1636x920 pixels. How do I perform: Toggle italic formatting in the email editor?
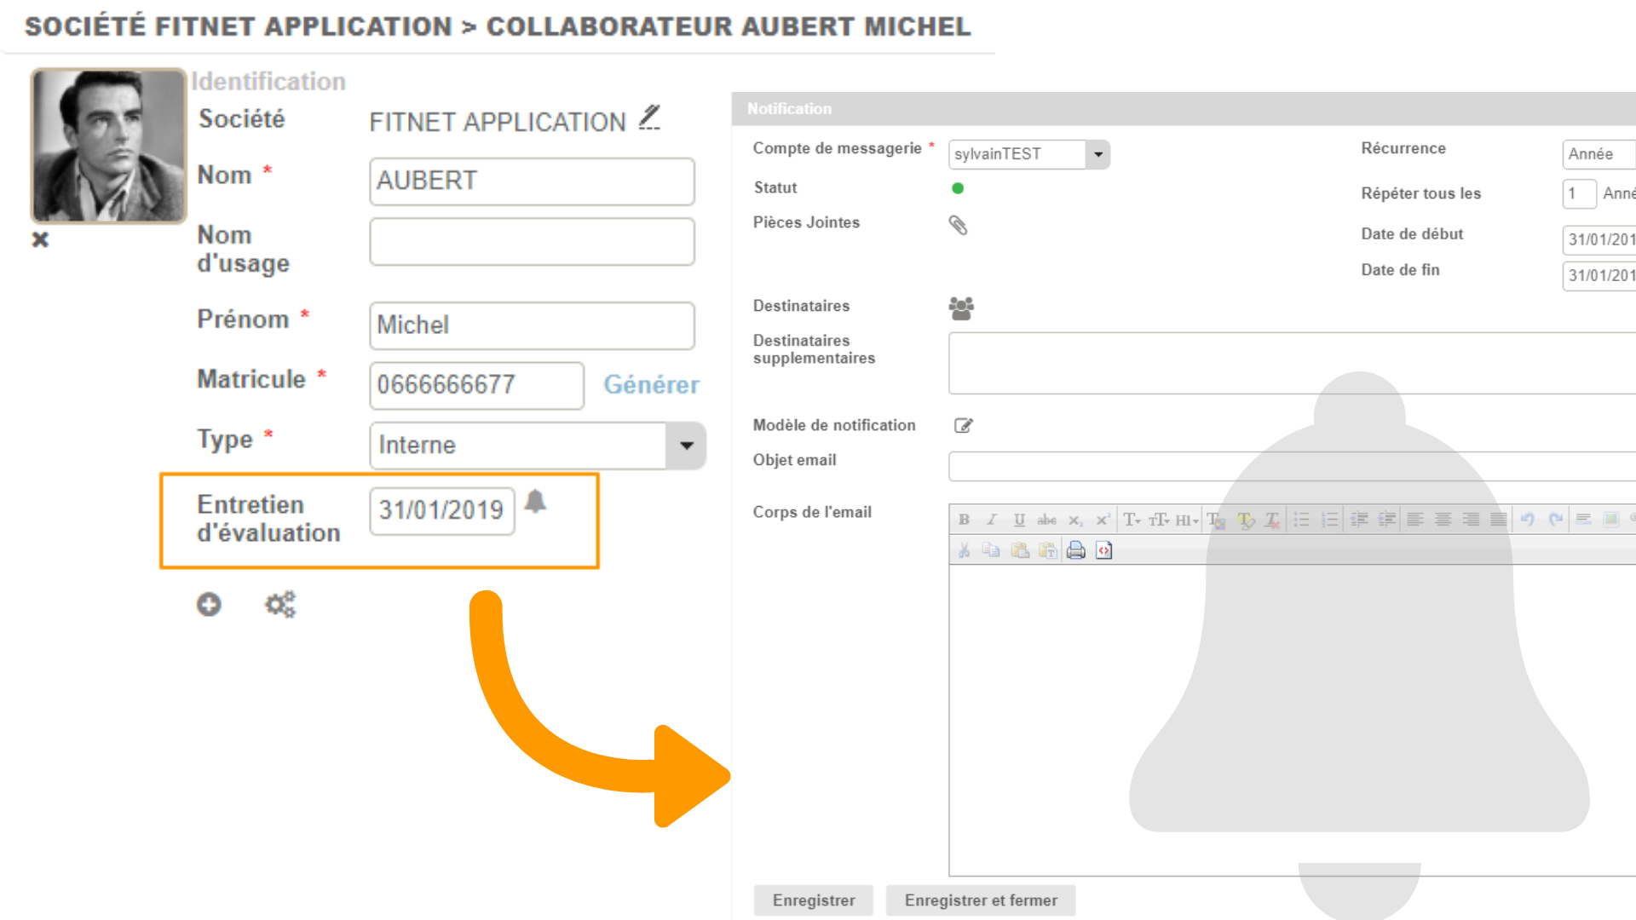pyautogui.click(x=991, y=520)
